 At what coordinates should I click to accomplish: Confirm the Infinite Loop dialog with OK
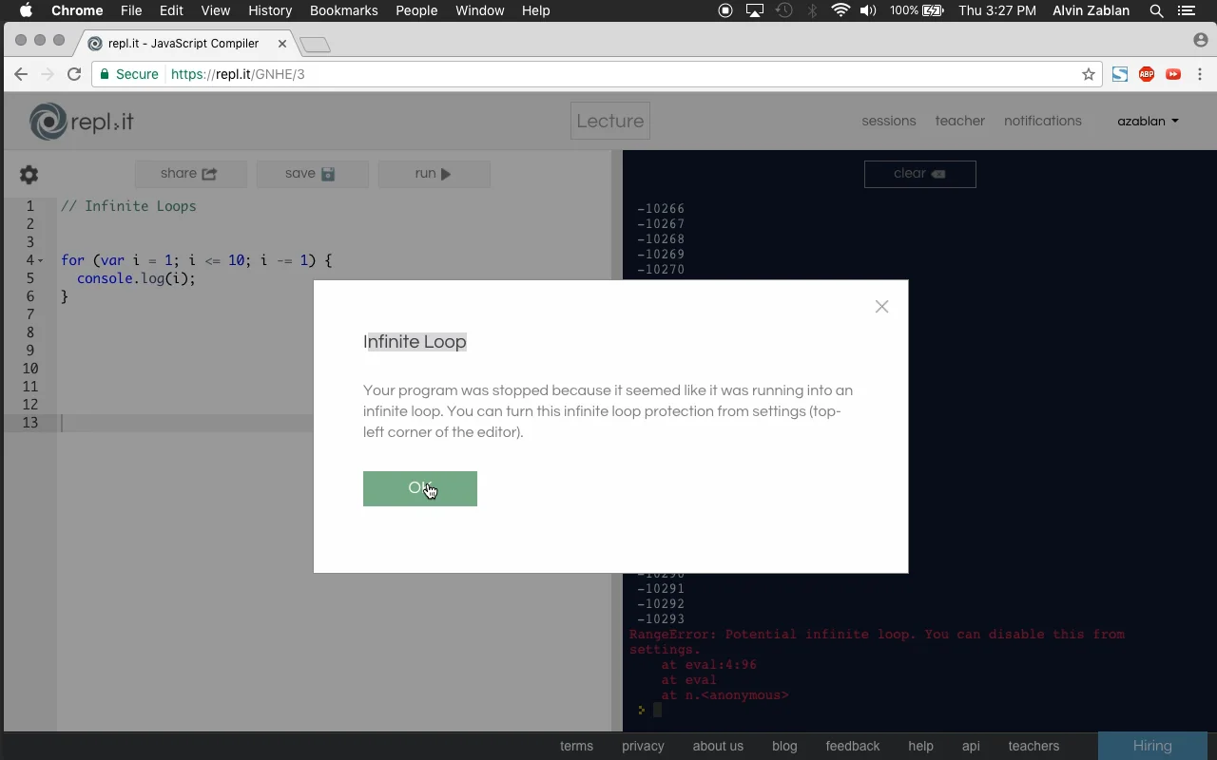click(x=419, y=488)
